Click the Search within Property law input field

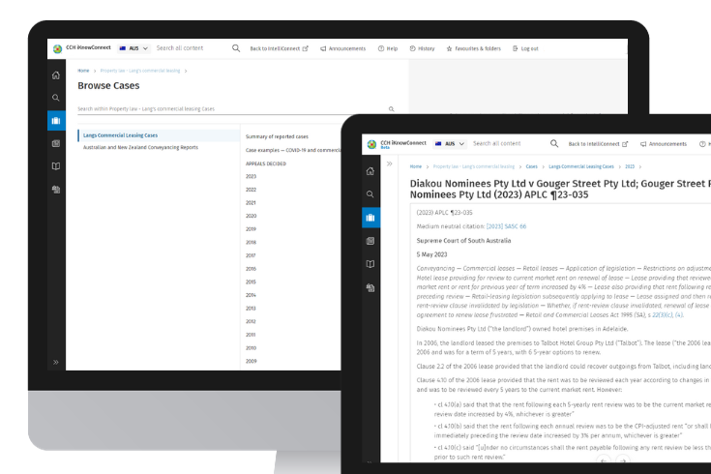[x=230, y=109]
